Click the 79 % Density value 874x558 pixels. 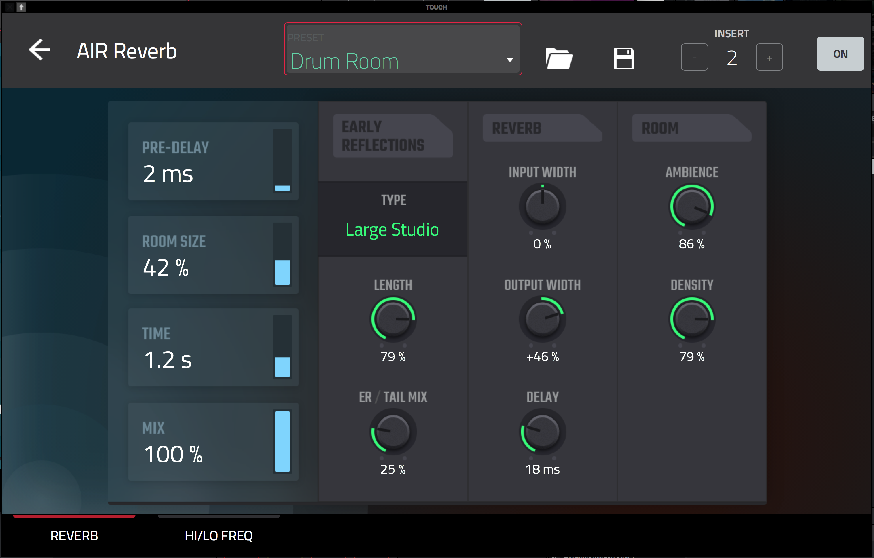click(x=692, y=357)
